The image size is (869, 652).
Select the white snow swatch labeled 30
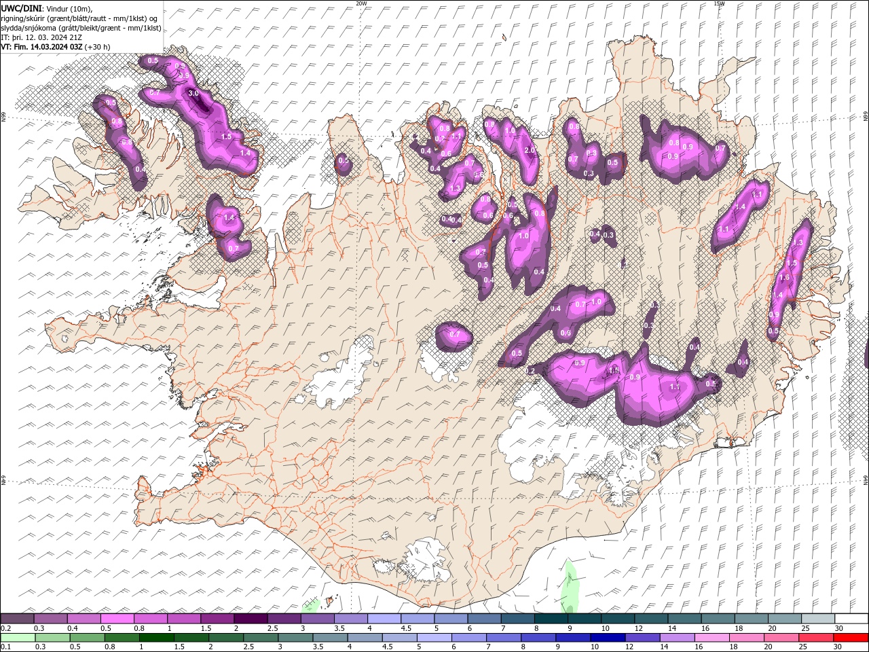coord(851,619)
